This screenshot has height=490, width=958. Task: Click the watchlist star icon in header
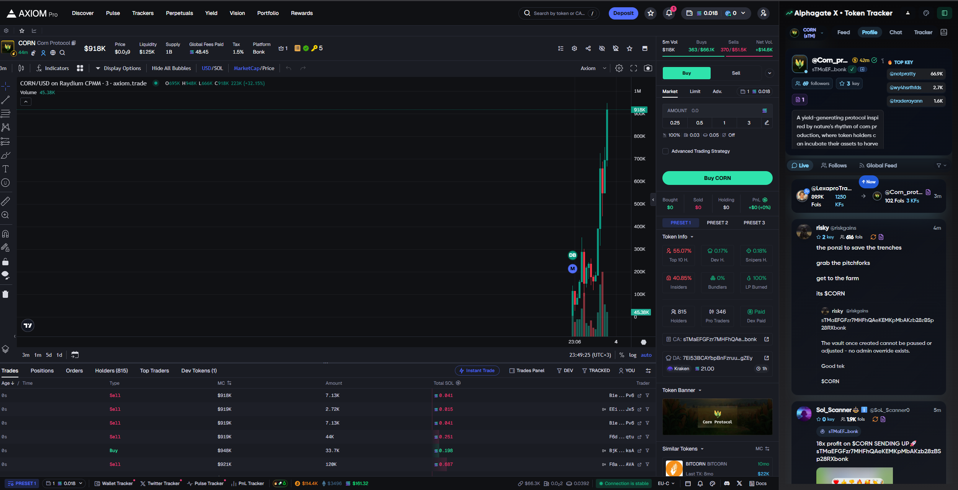[651, 13]
